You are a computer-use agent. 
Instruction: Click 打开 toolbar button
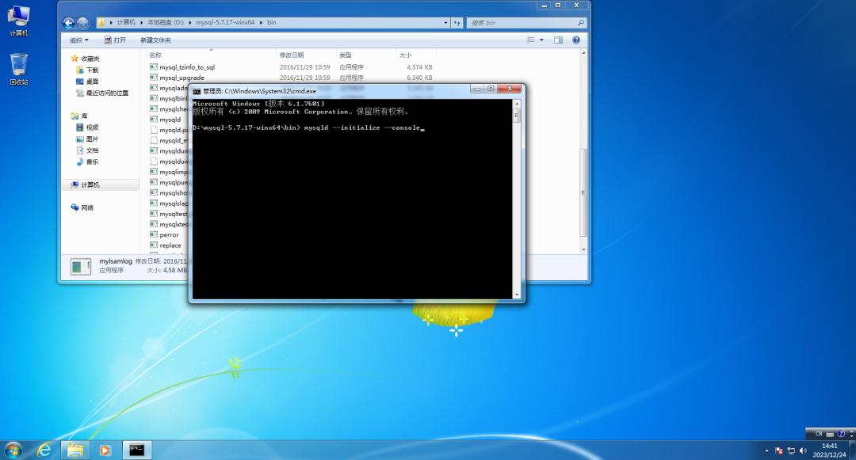click(115, 40)
